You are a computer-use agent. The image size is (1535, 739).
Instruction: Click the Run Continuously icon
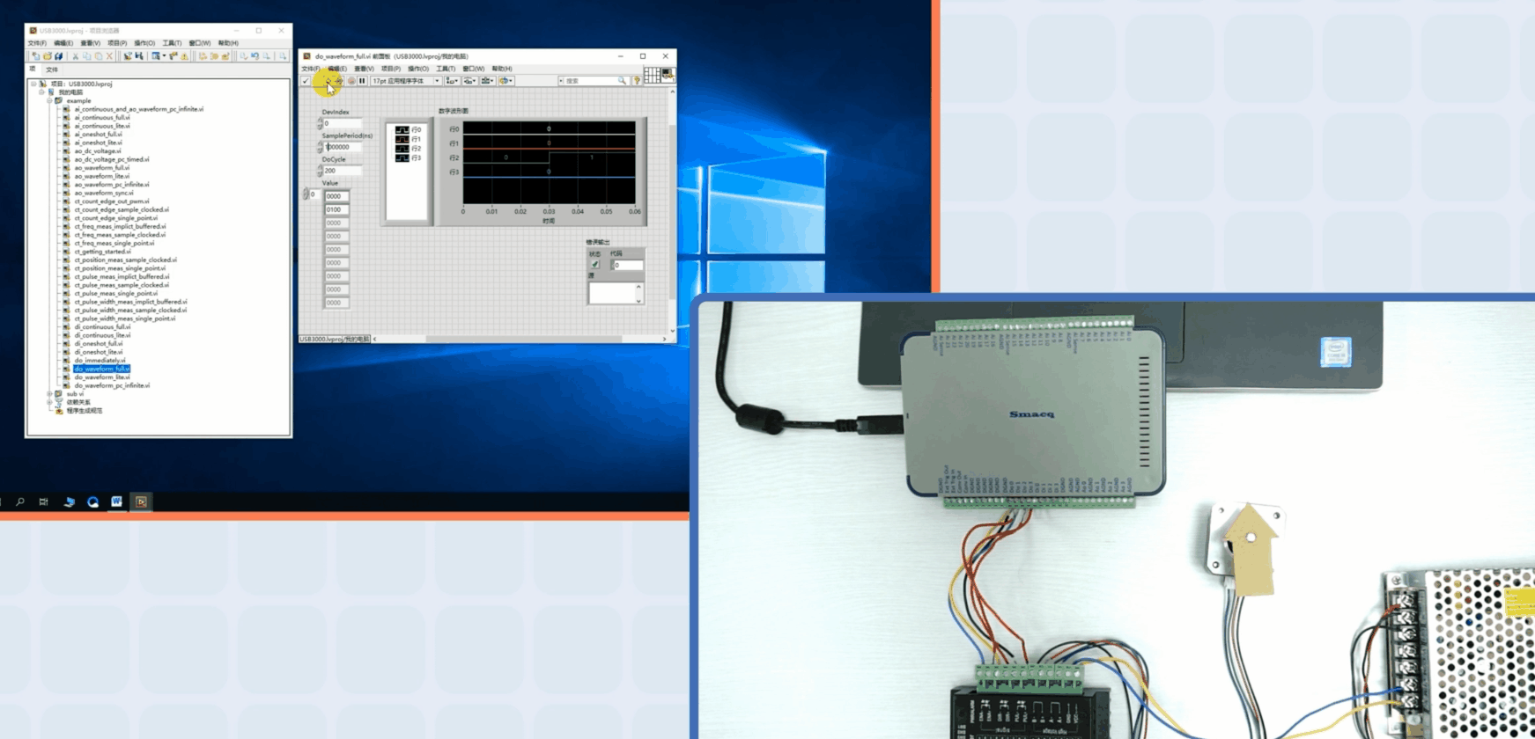pyautogui.click(x=339, y=81)
